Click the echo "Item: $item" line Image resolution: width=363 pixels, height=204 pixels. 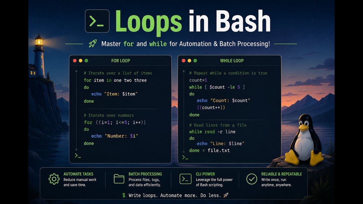click(x=114, y=94)
